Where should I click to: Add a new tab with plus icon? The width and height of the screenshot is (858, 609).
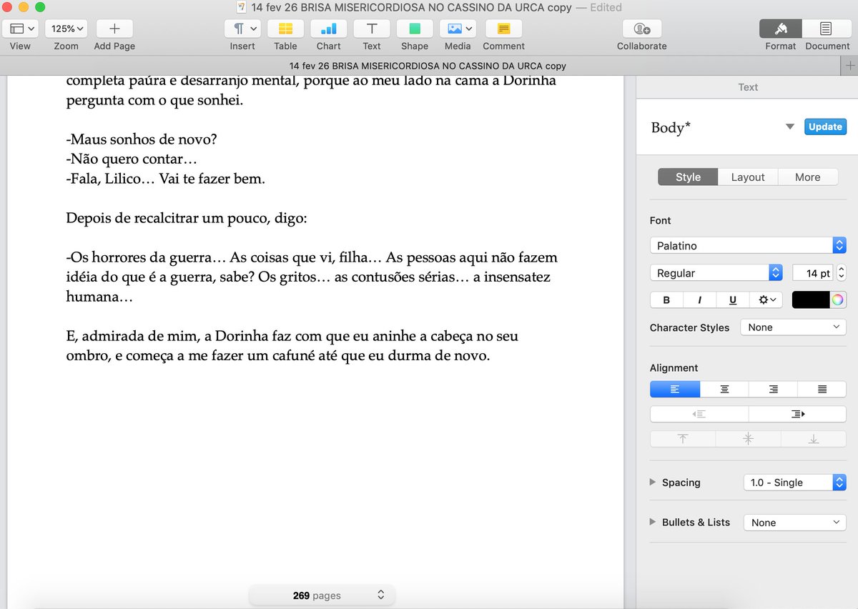pos(850,66)
